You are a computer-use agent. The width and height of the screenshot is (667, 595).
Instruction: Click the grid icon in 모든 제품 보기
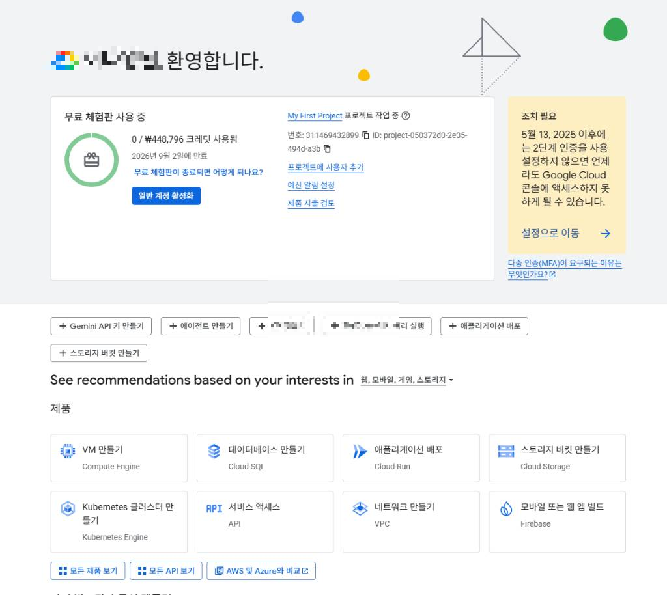point(63,571)
